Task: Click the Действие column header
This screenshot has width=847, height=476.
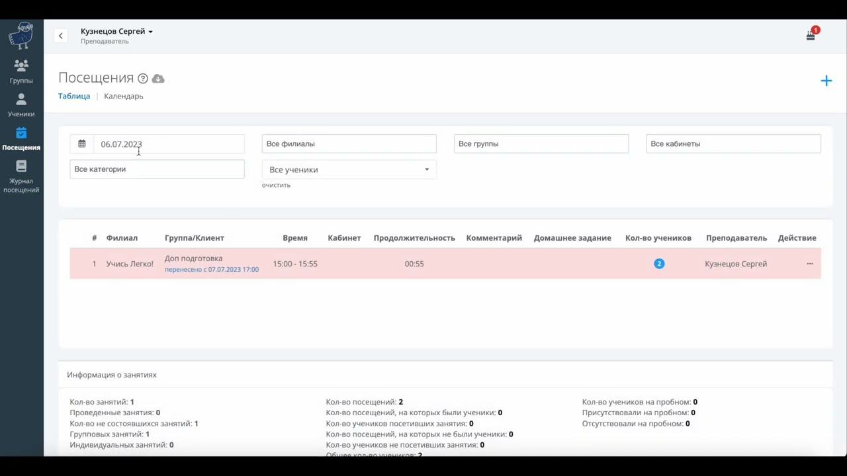Action: coord(797,238)
